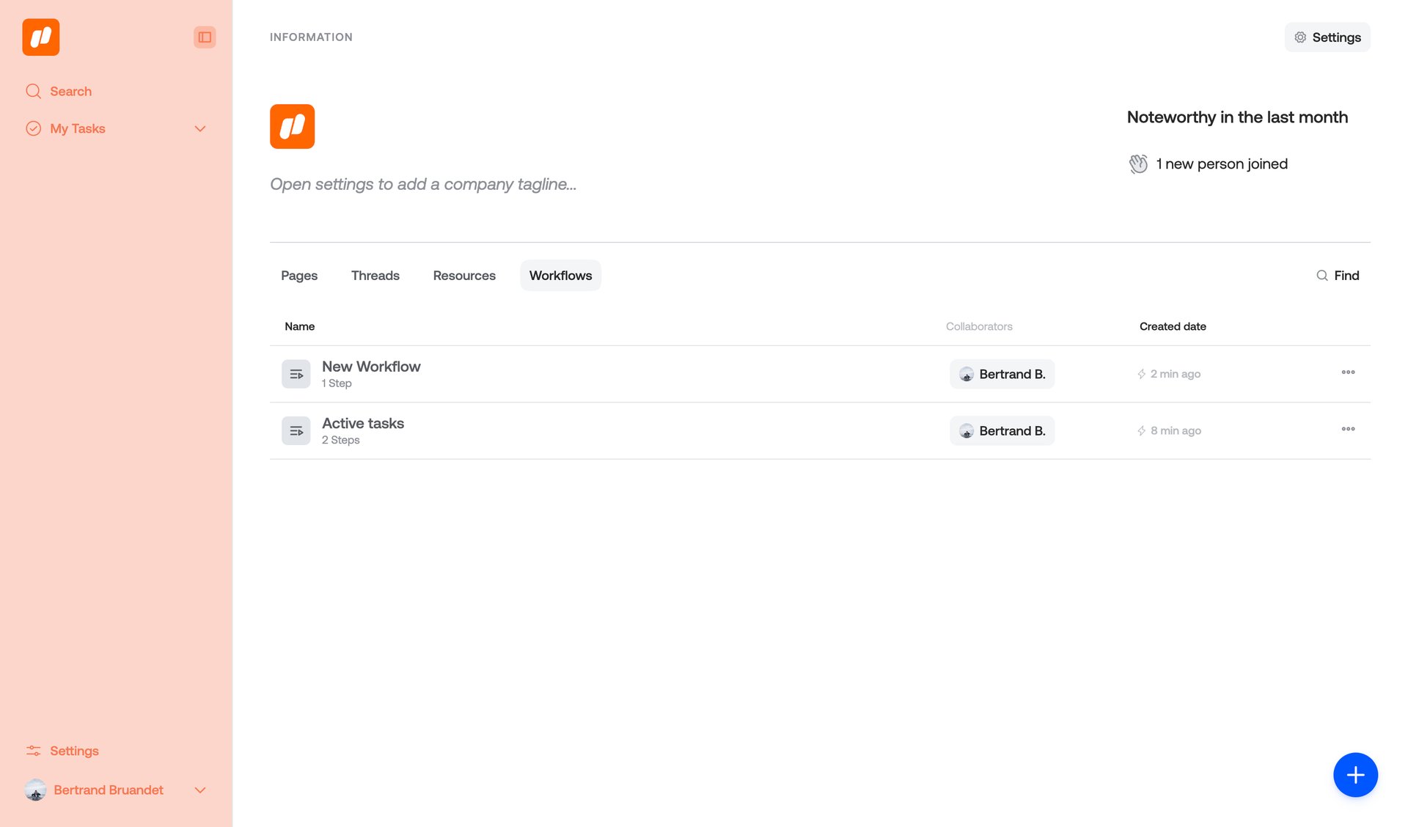
Task: Expand the My Tasks chevron
Action: click(x=200, y=129)
